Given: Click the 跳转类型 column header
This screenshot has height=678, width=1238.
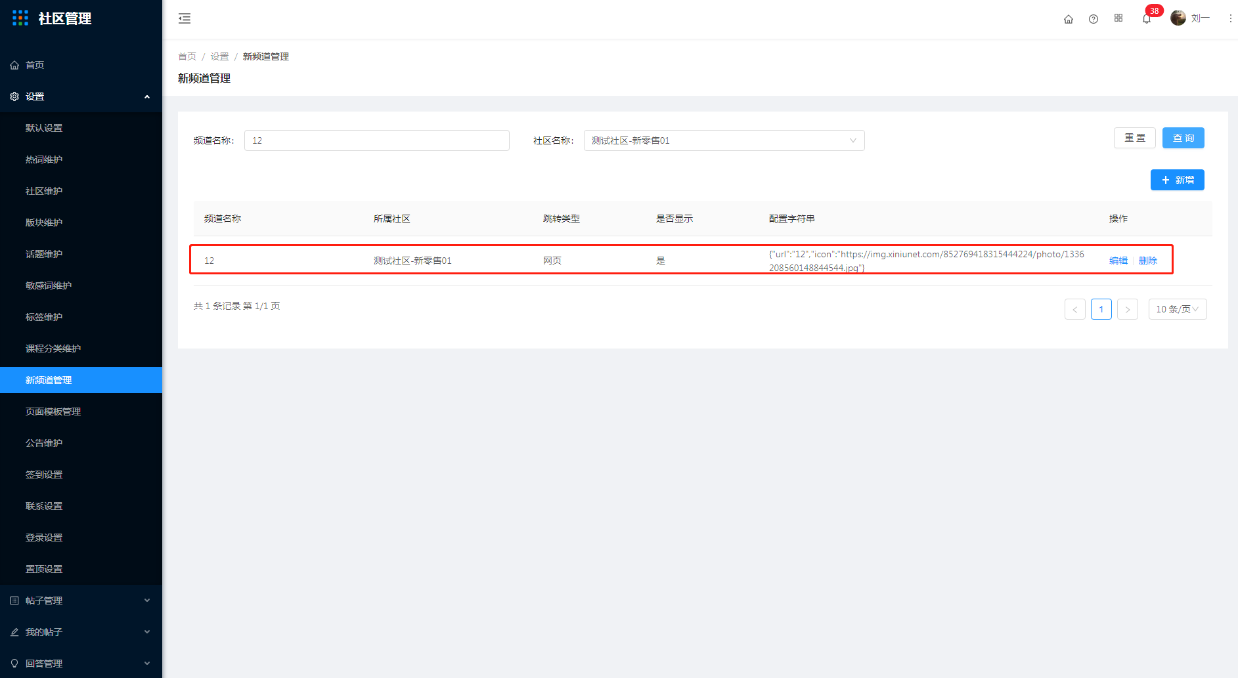Looking at the screenshot, I should 562,219.
